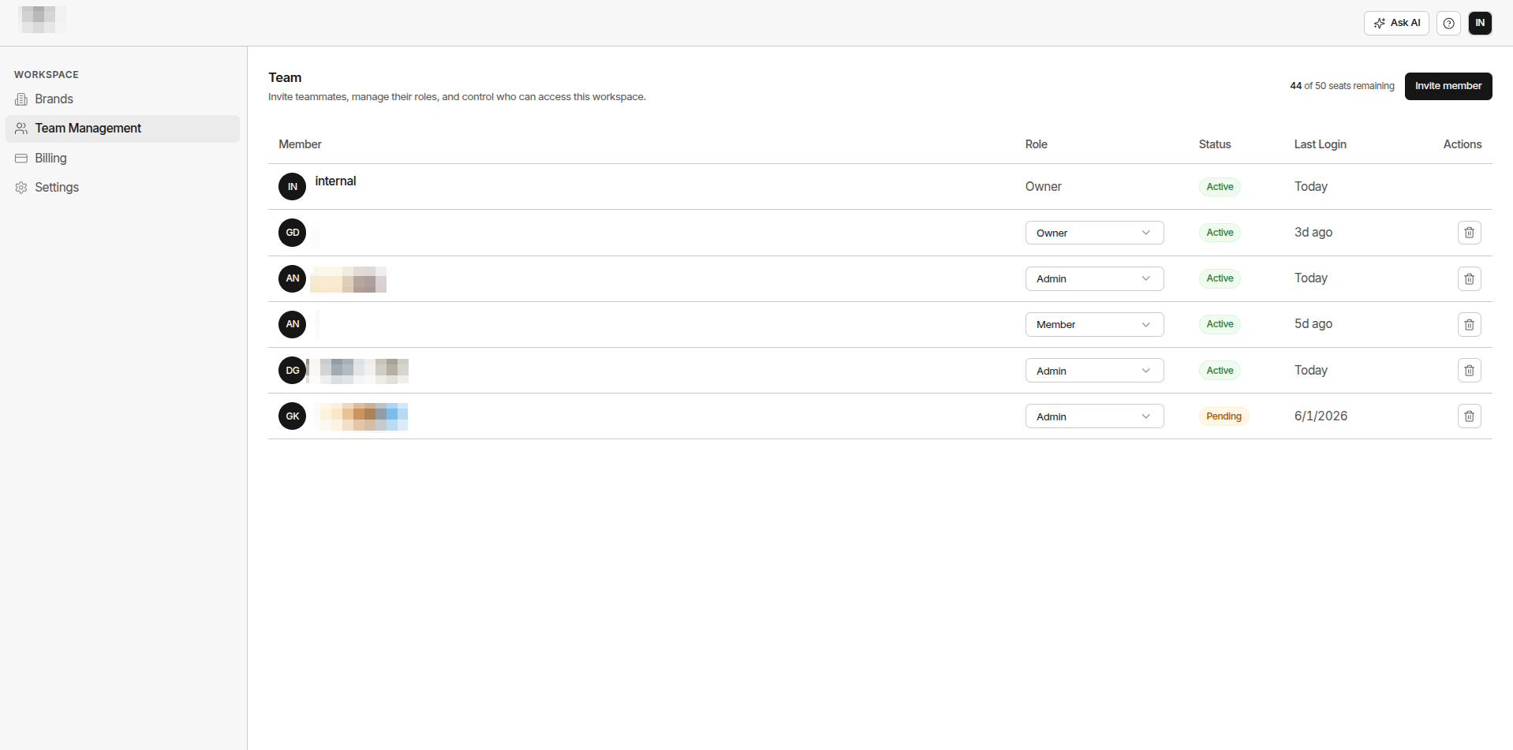
Task: Expand the Member role dropdown
Action: (1094, 324)
